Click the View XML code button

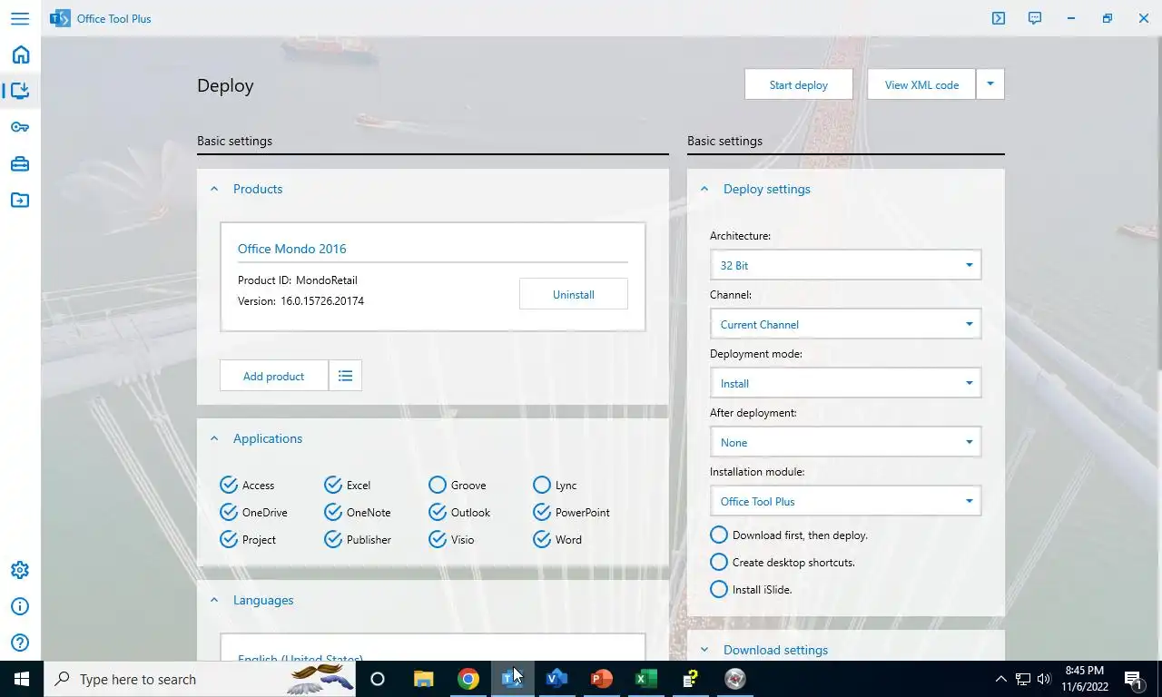pyautogui.click(x=921, y=84)
